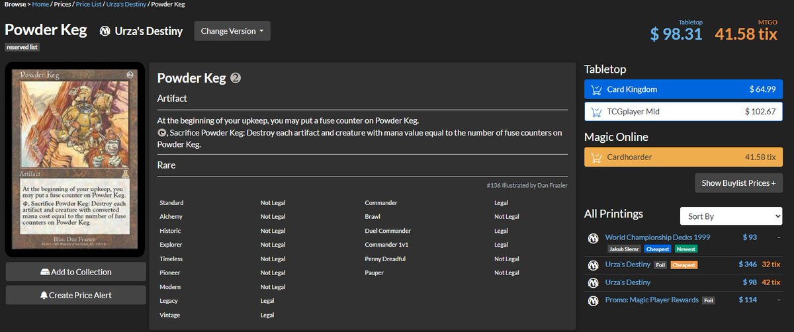Click the Legacy format label
794x332 pixels.
169,301
